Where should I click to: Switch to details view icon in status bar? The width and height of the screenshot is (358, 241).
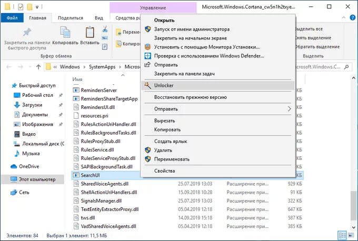[x=342, y=235]
